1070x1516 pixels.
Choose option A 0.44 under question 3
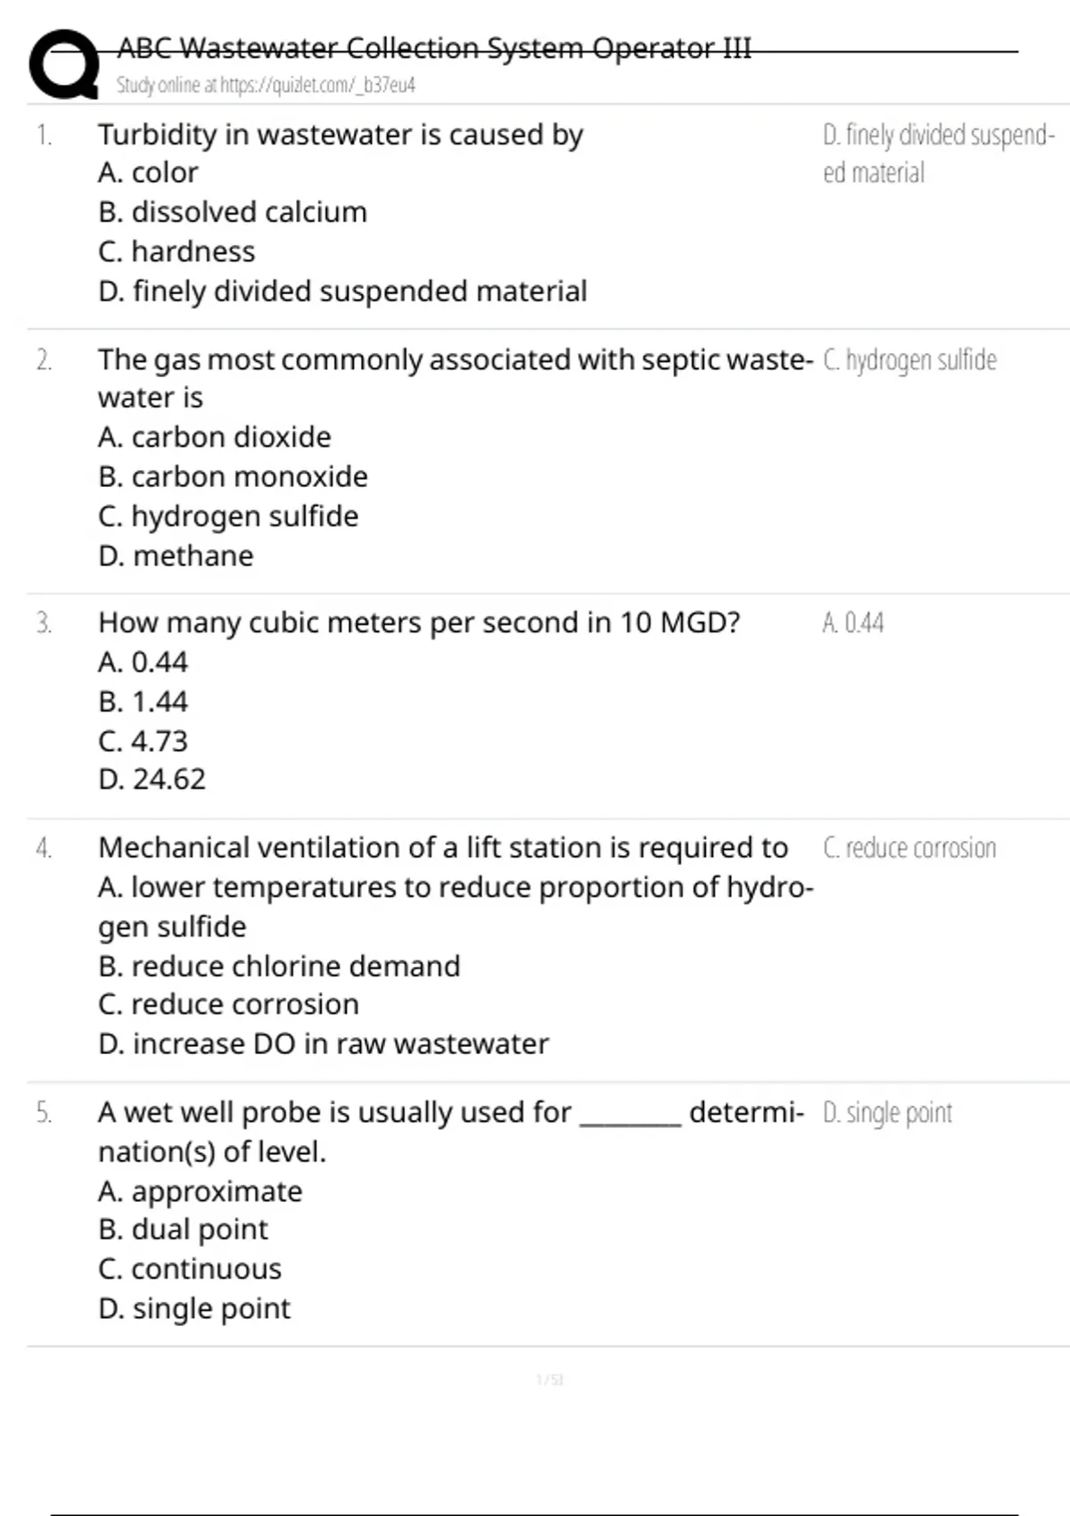coord(143,663)
